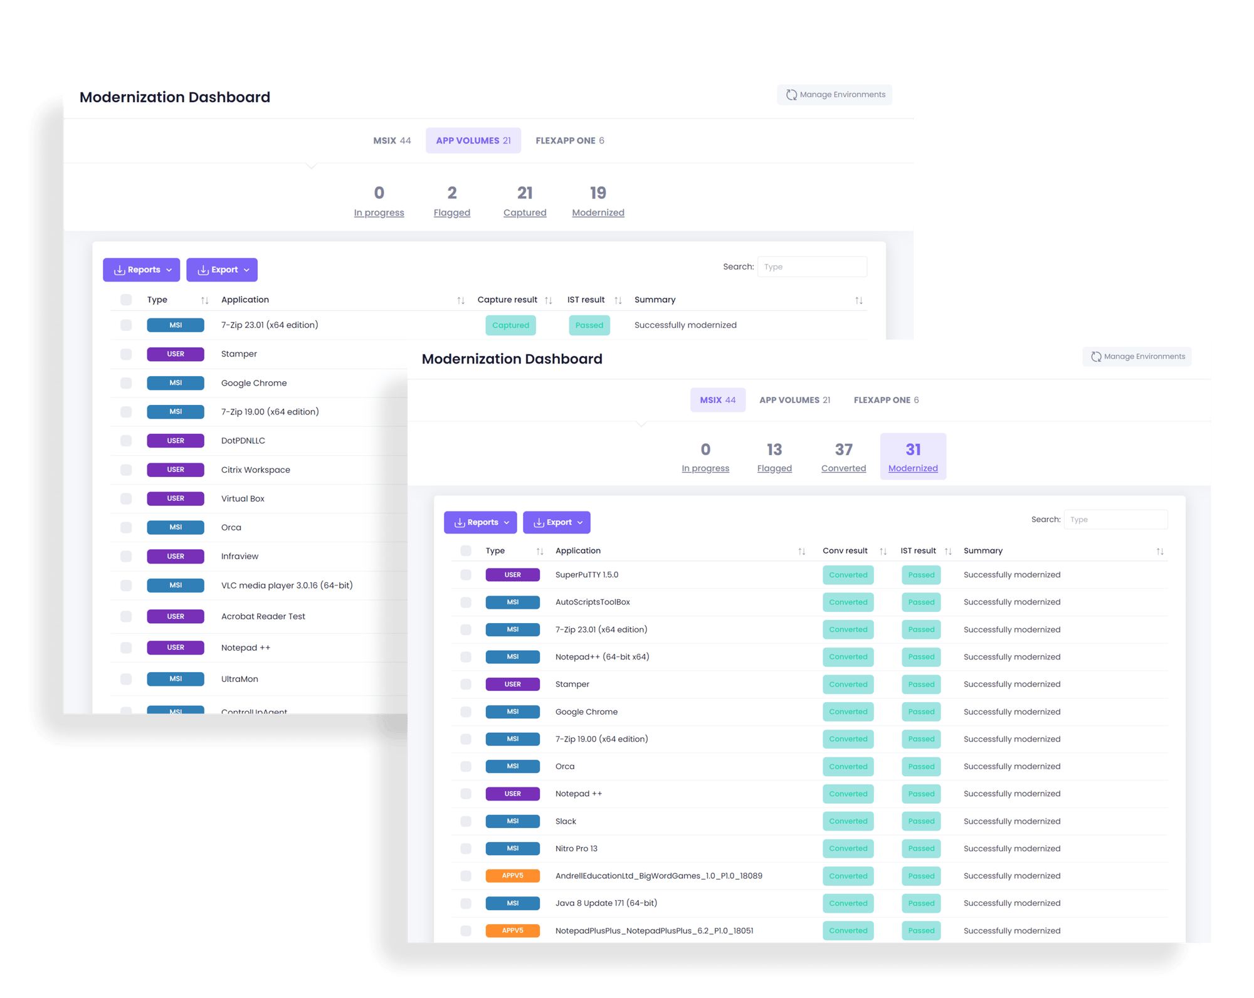This screenshot has height=998, width=1254.
Task: Check the Citrix Workspace row
Action: 126,470
